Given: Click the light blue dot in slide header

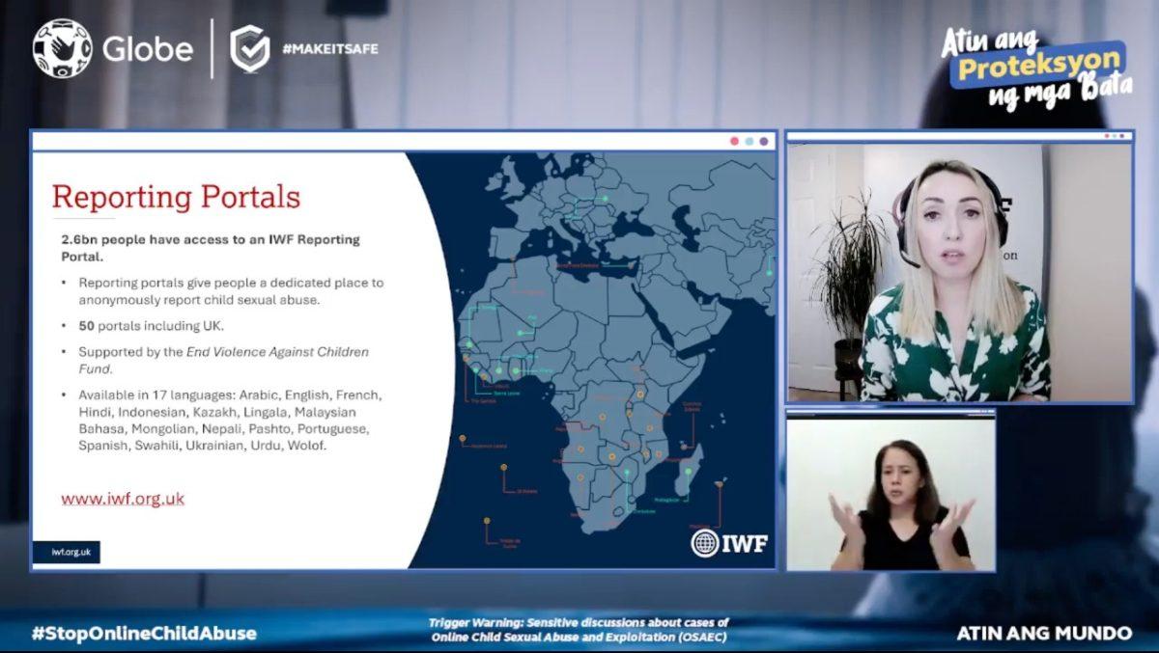Looking at the screenshot, I should coord(749,141).
